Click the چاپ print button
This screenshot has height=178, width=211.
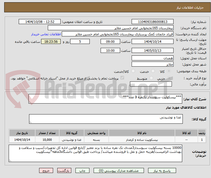[x=82, y=171]
